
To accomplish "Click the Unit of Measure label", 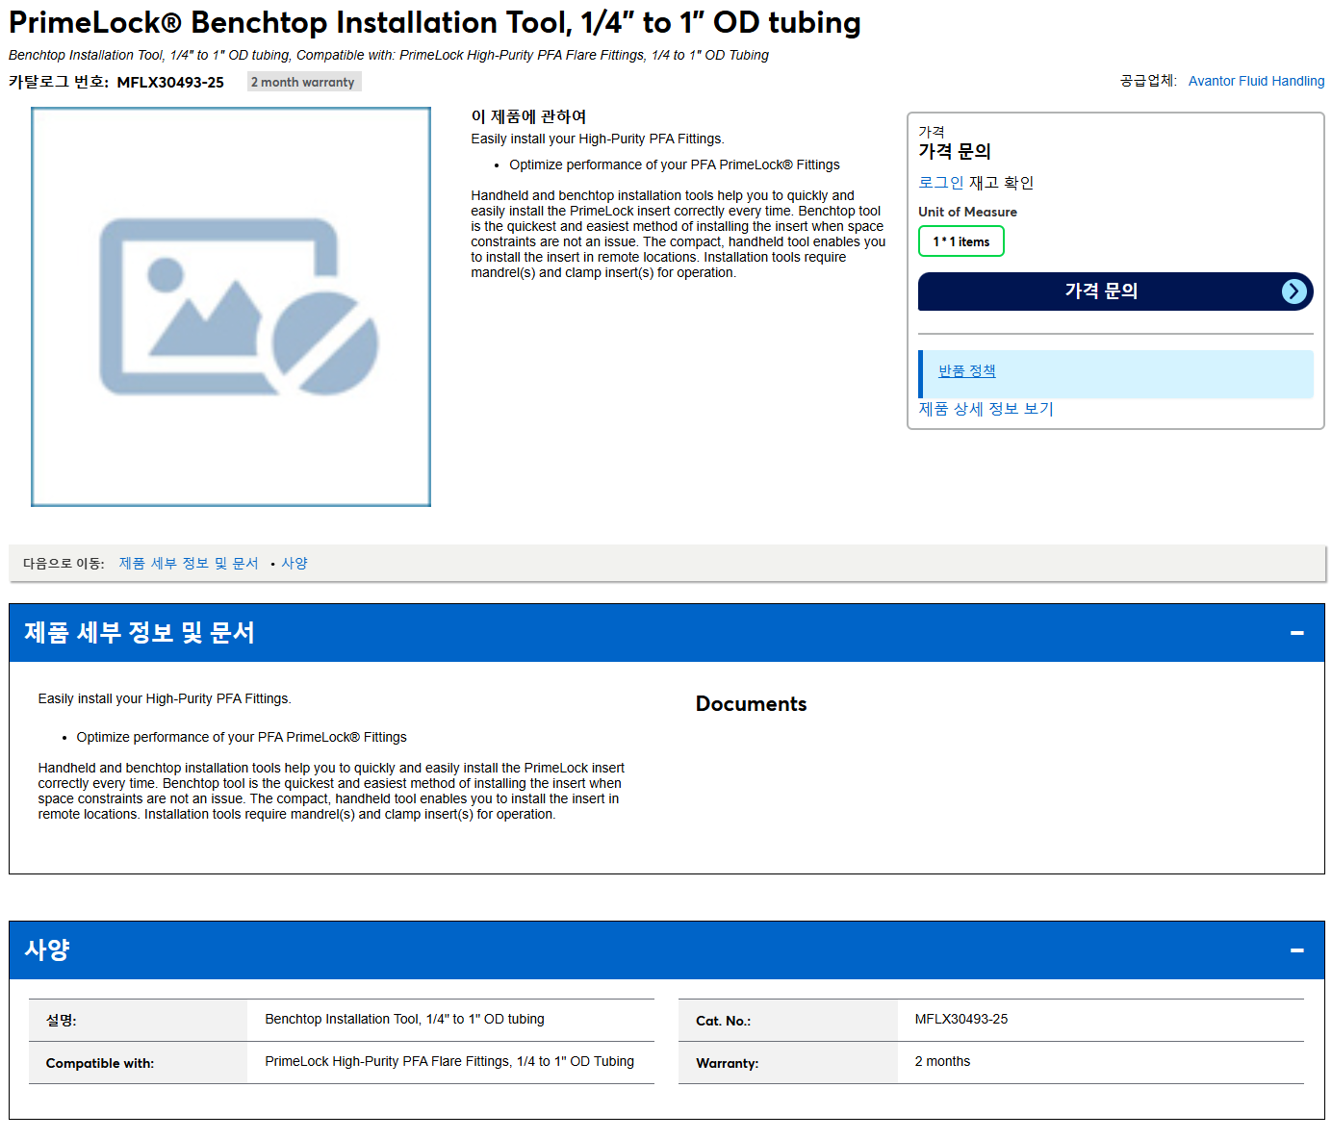I will click(967, 212).
